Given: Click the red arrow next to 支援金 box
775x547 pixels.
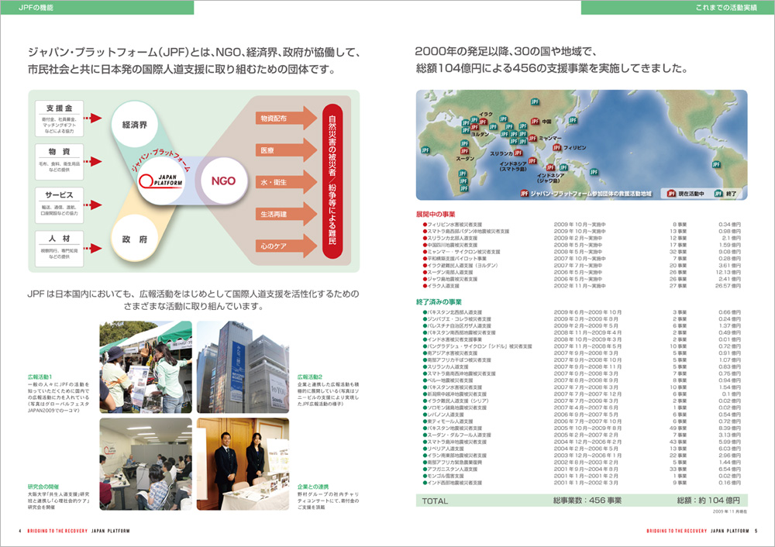Looking at the screenshot, I should click(93, 118).
